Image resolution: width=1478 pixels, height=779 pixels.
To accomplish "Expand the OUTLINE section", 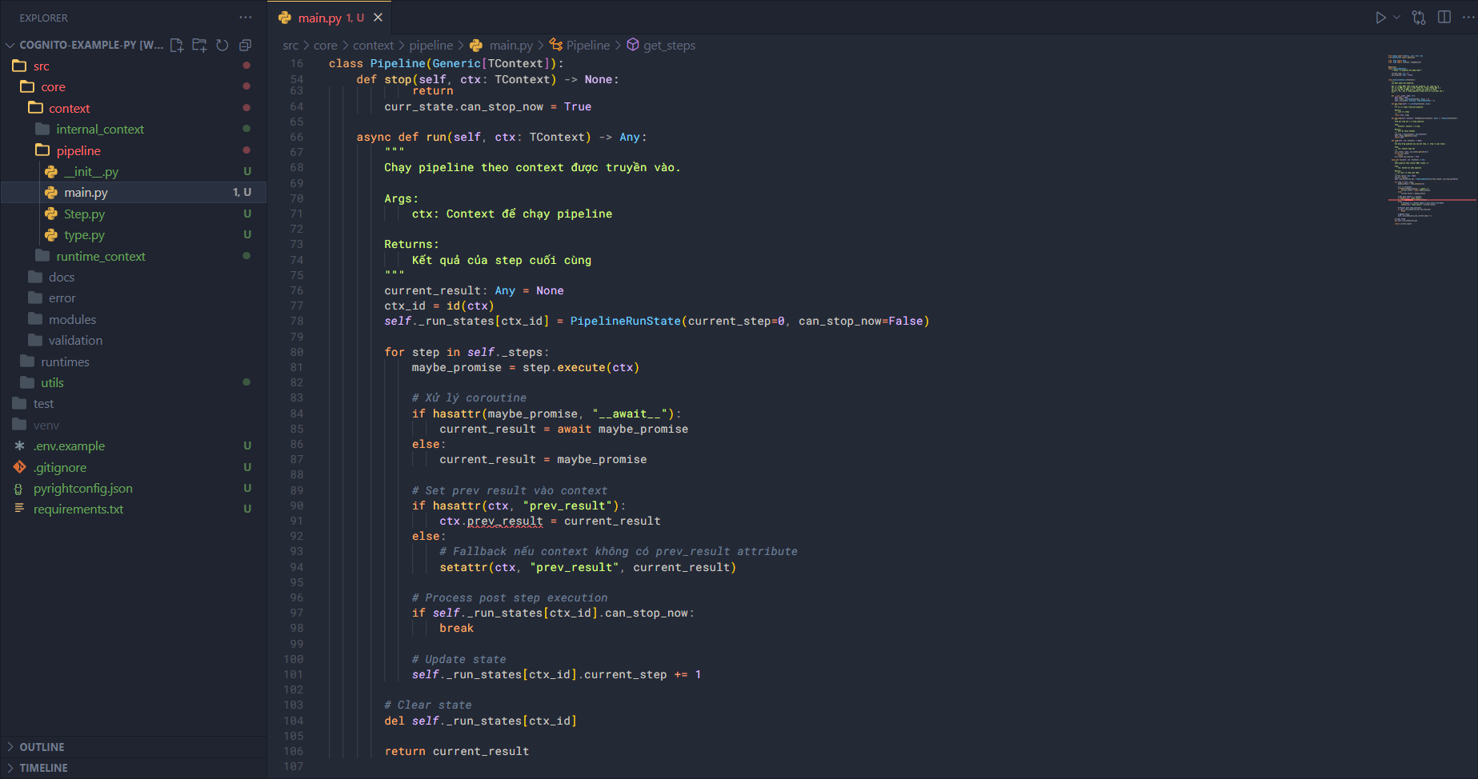I will click(x=42, y=747).
